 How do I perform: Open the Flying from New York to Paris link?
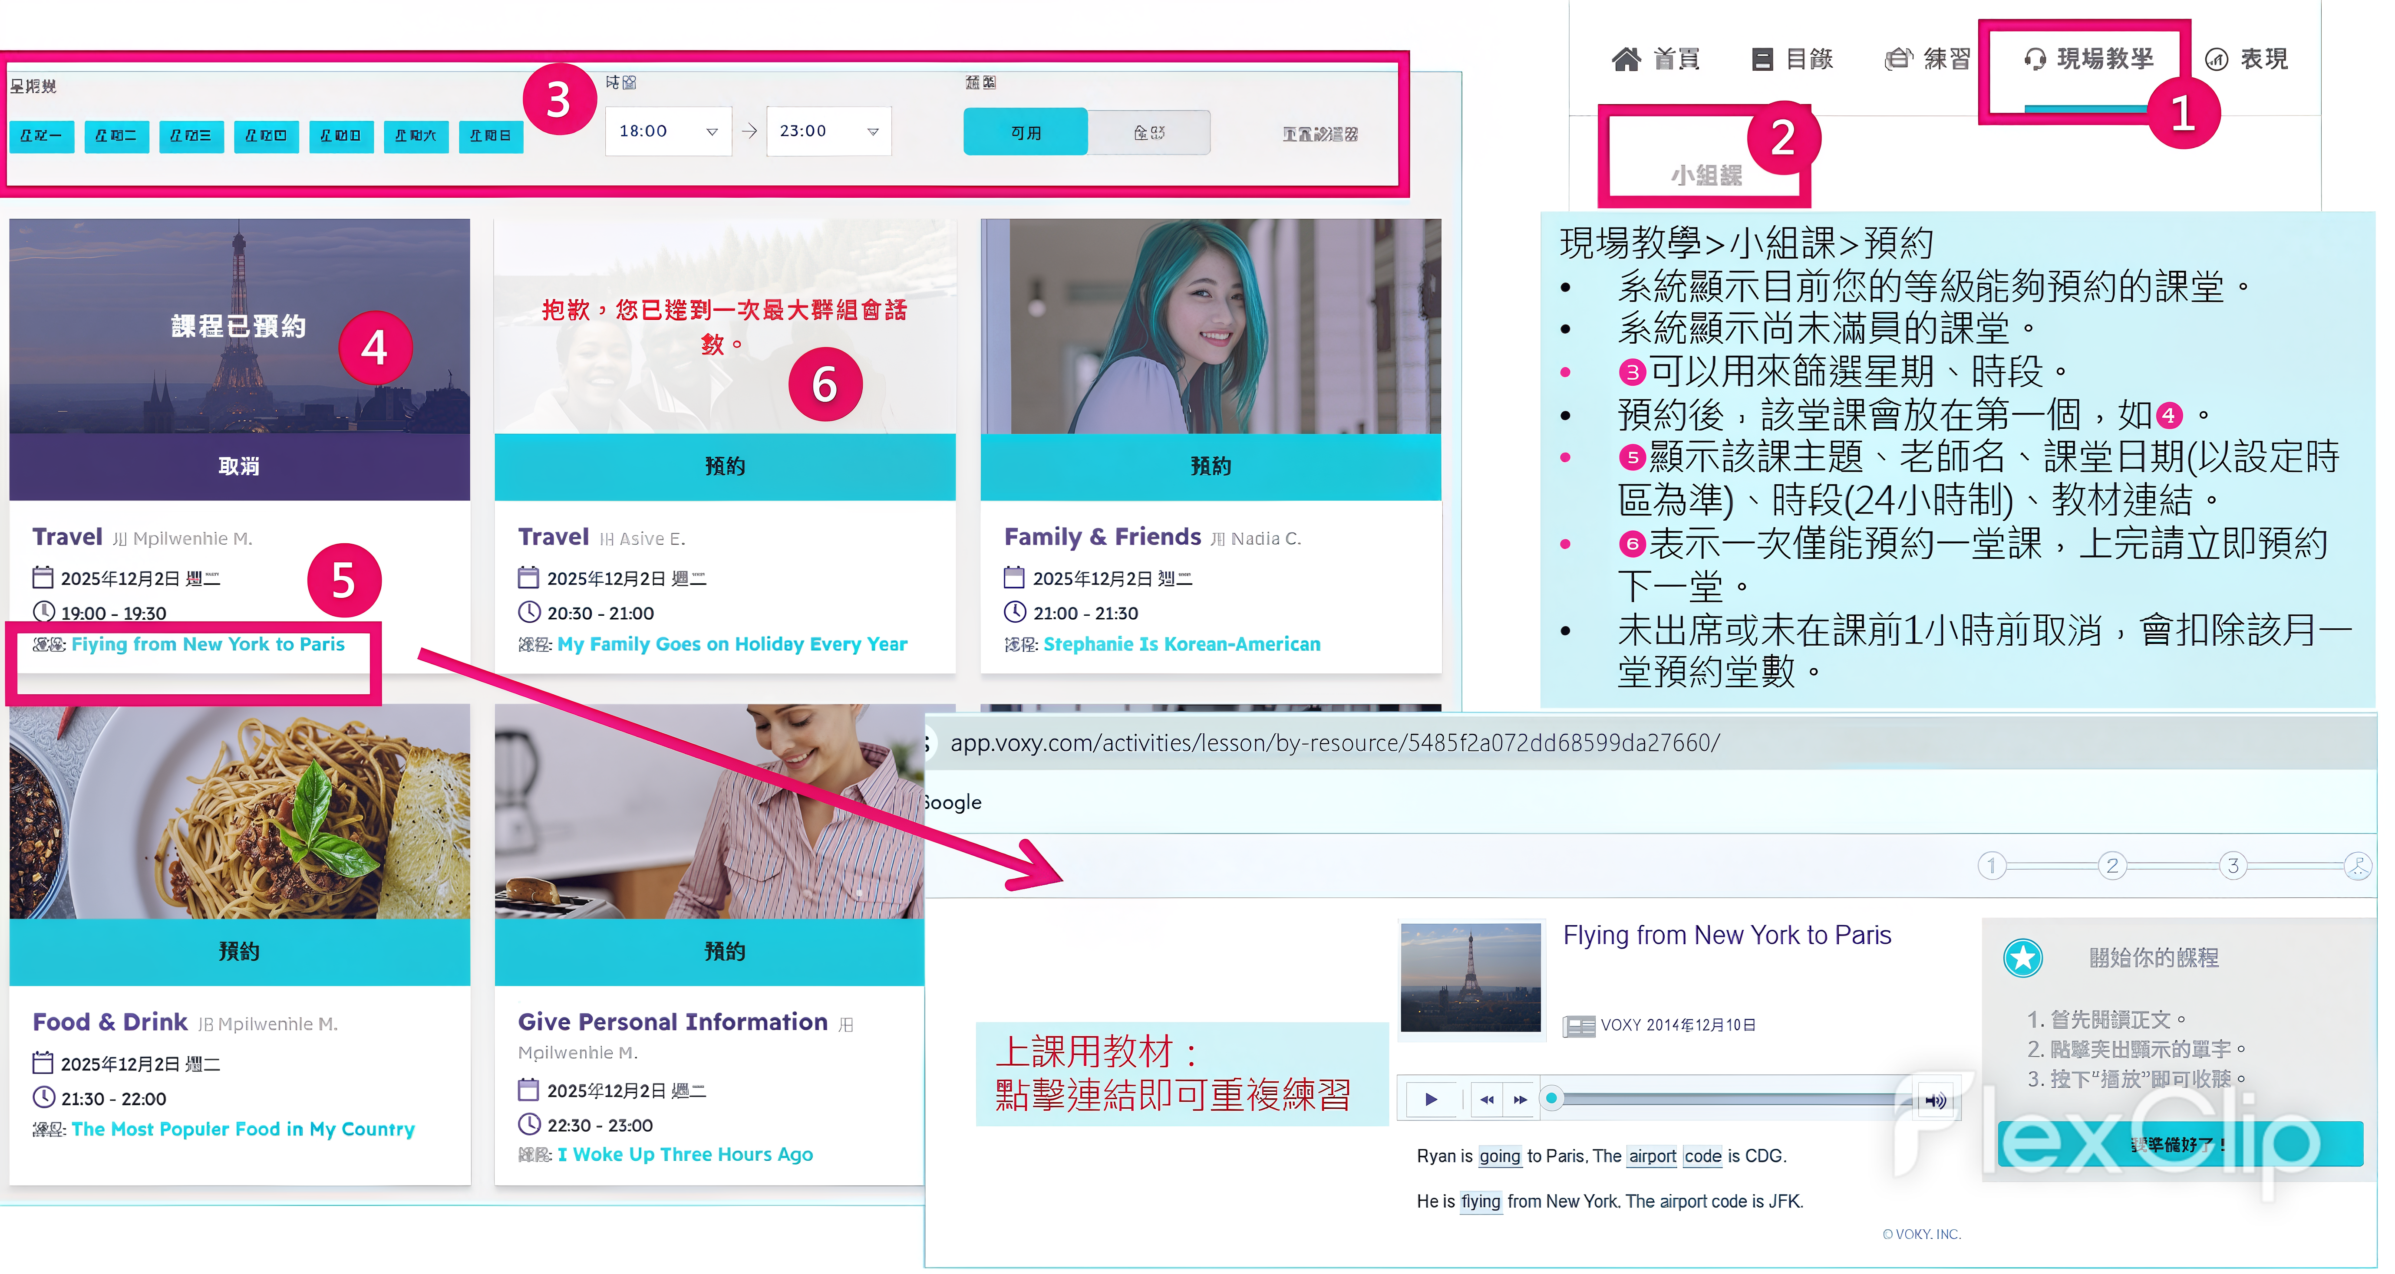coord(208,644)
